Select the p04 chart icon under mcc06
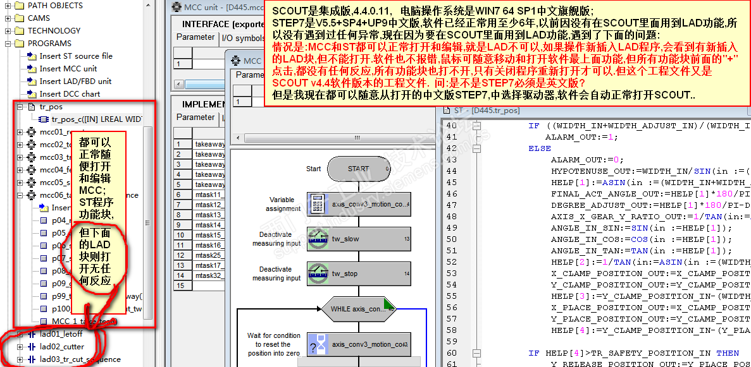Screen dimensions: 751x367 (44, 220)
